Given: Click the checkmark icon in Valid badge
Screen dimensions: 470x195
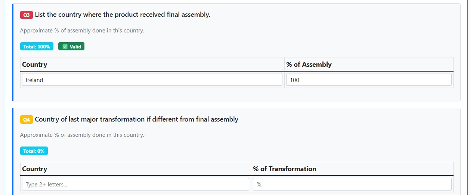Looking at the screenshot, I should coord(65,47).
